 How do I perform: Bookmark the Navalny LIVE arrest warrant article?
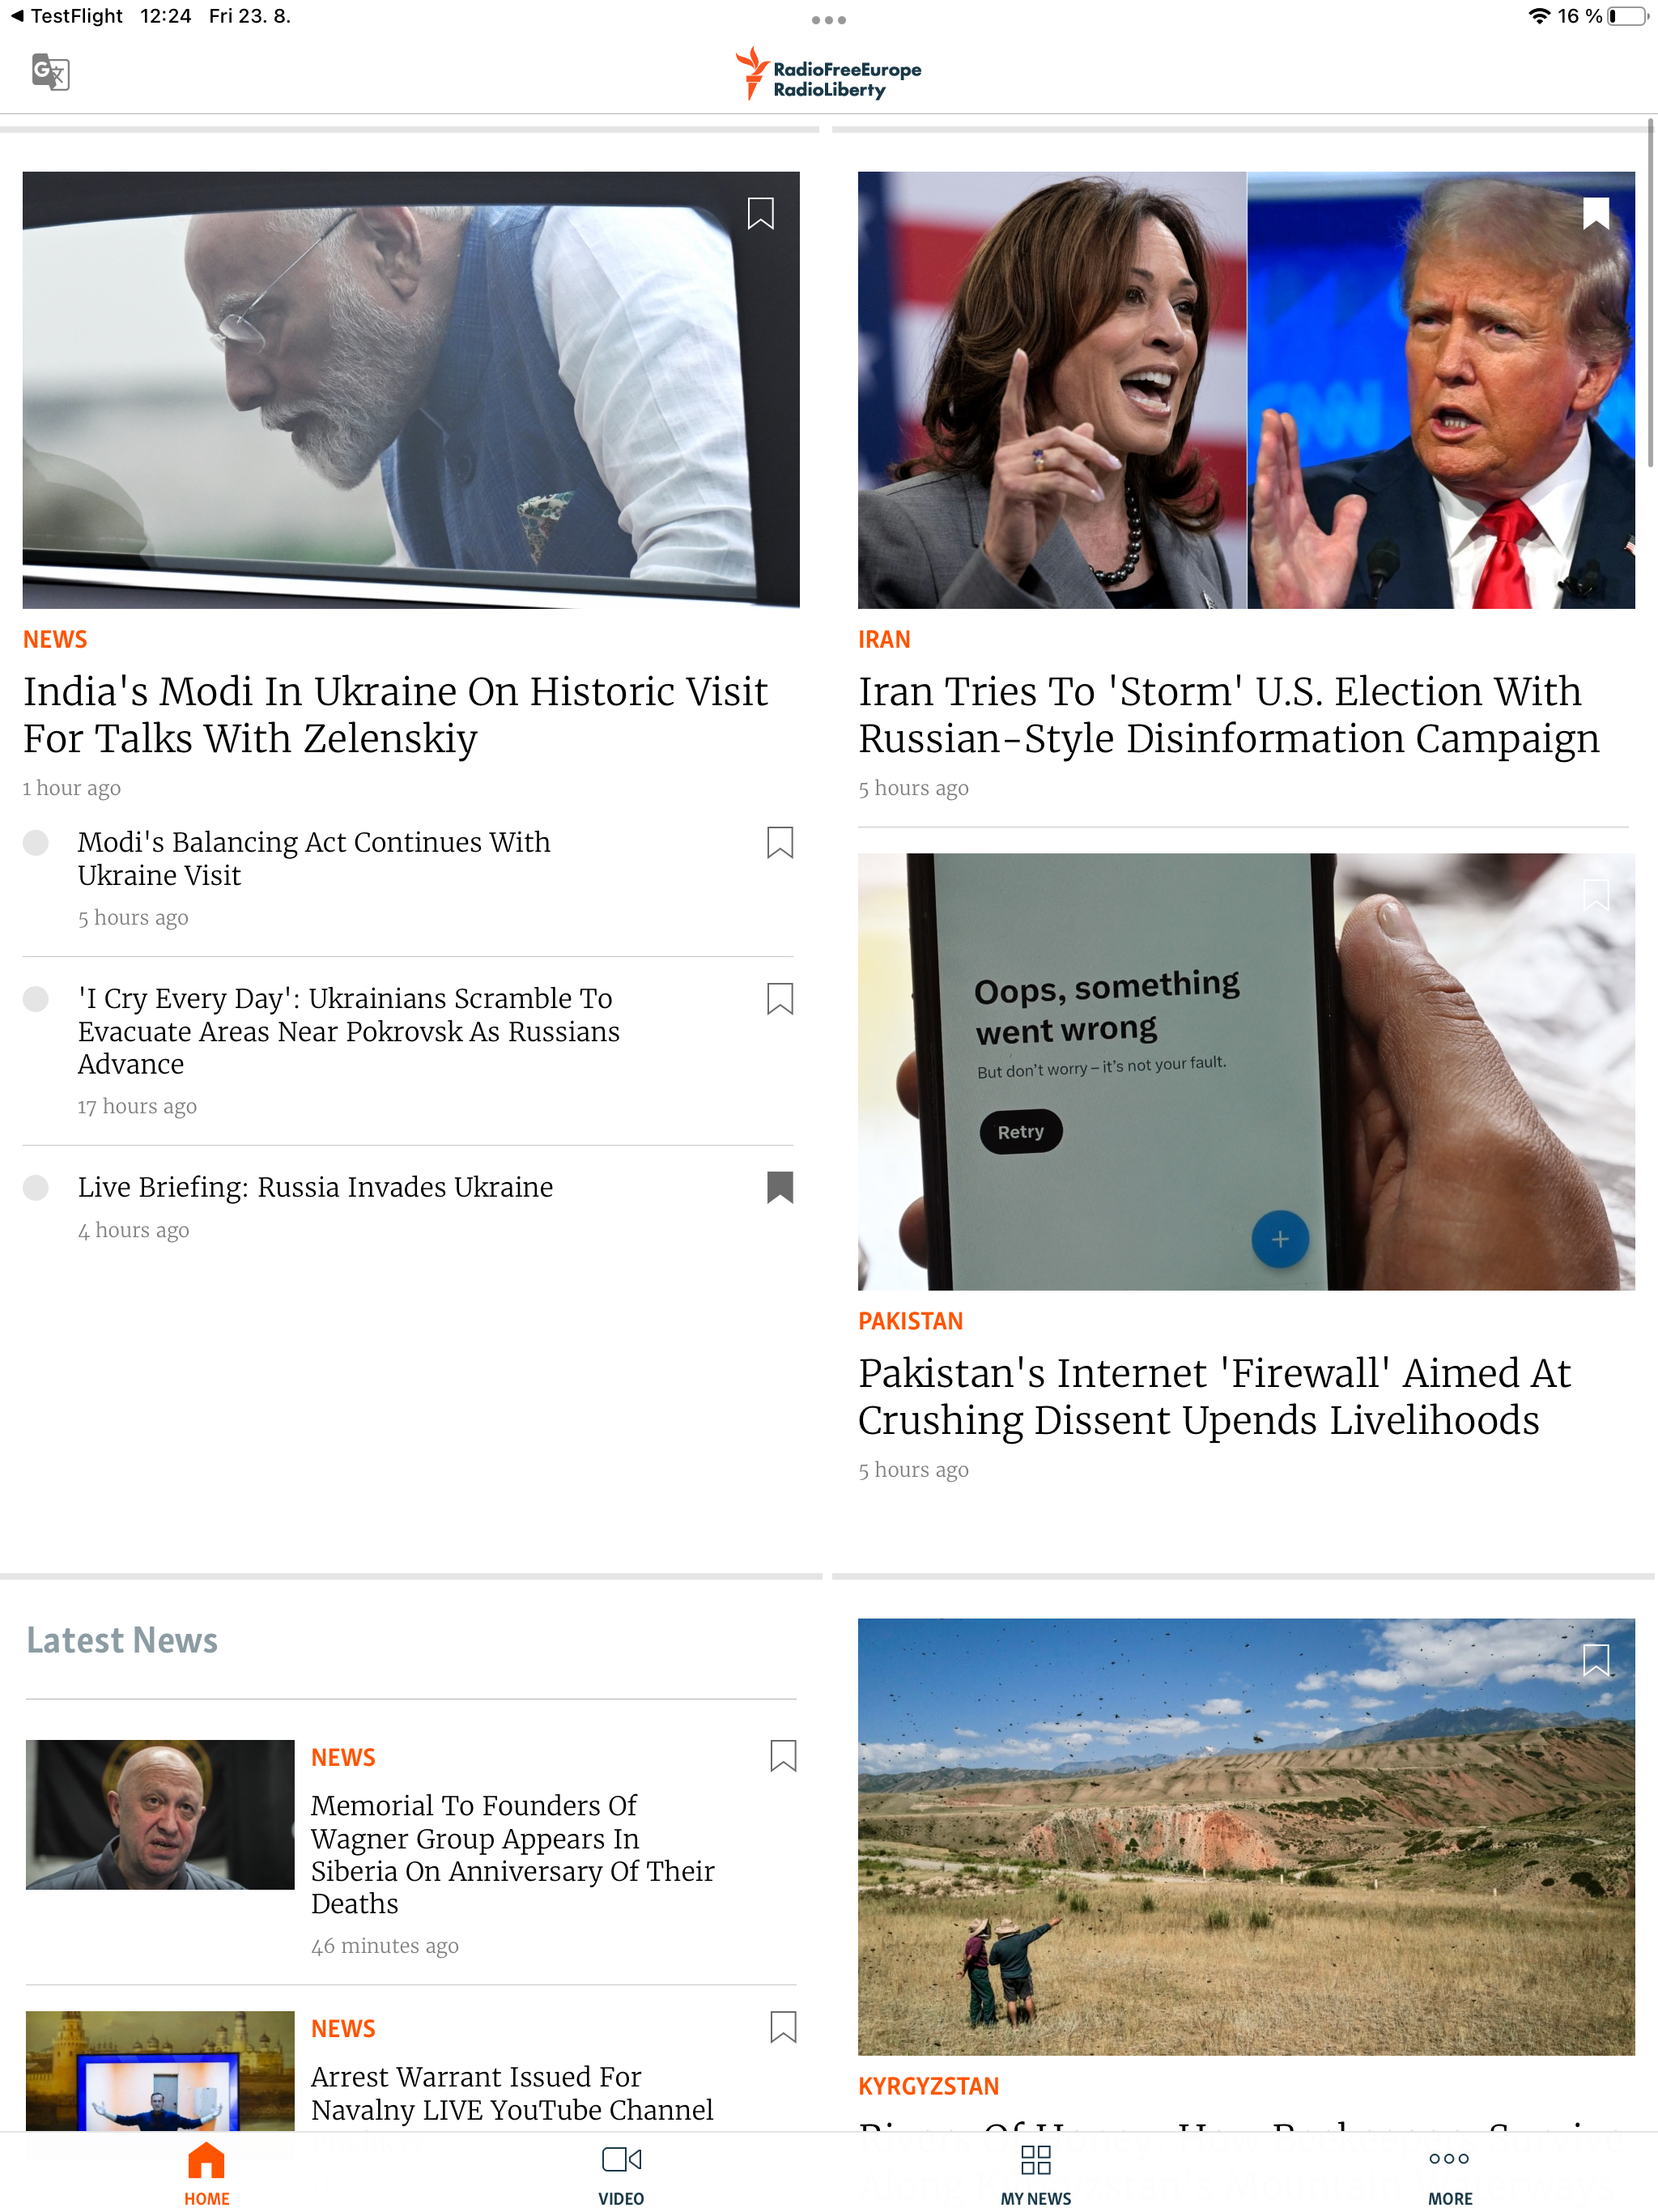[782, 2027]
